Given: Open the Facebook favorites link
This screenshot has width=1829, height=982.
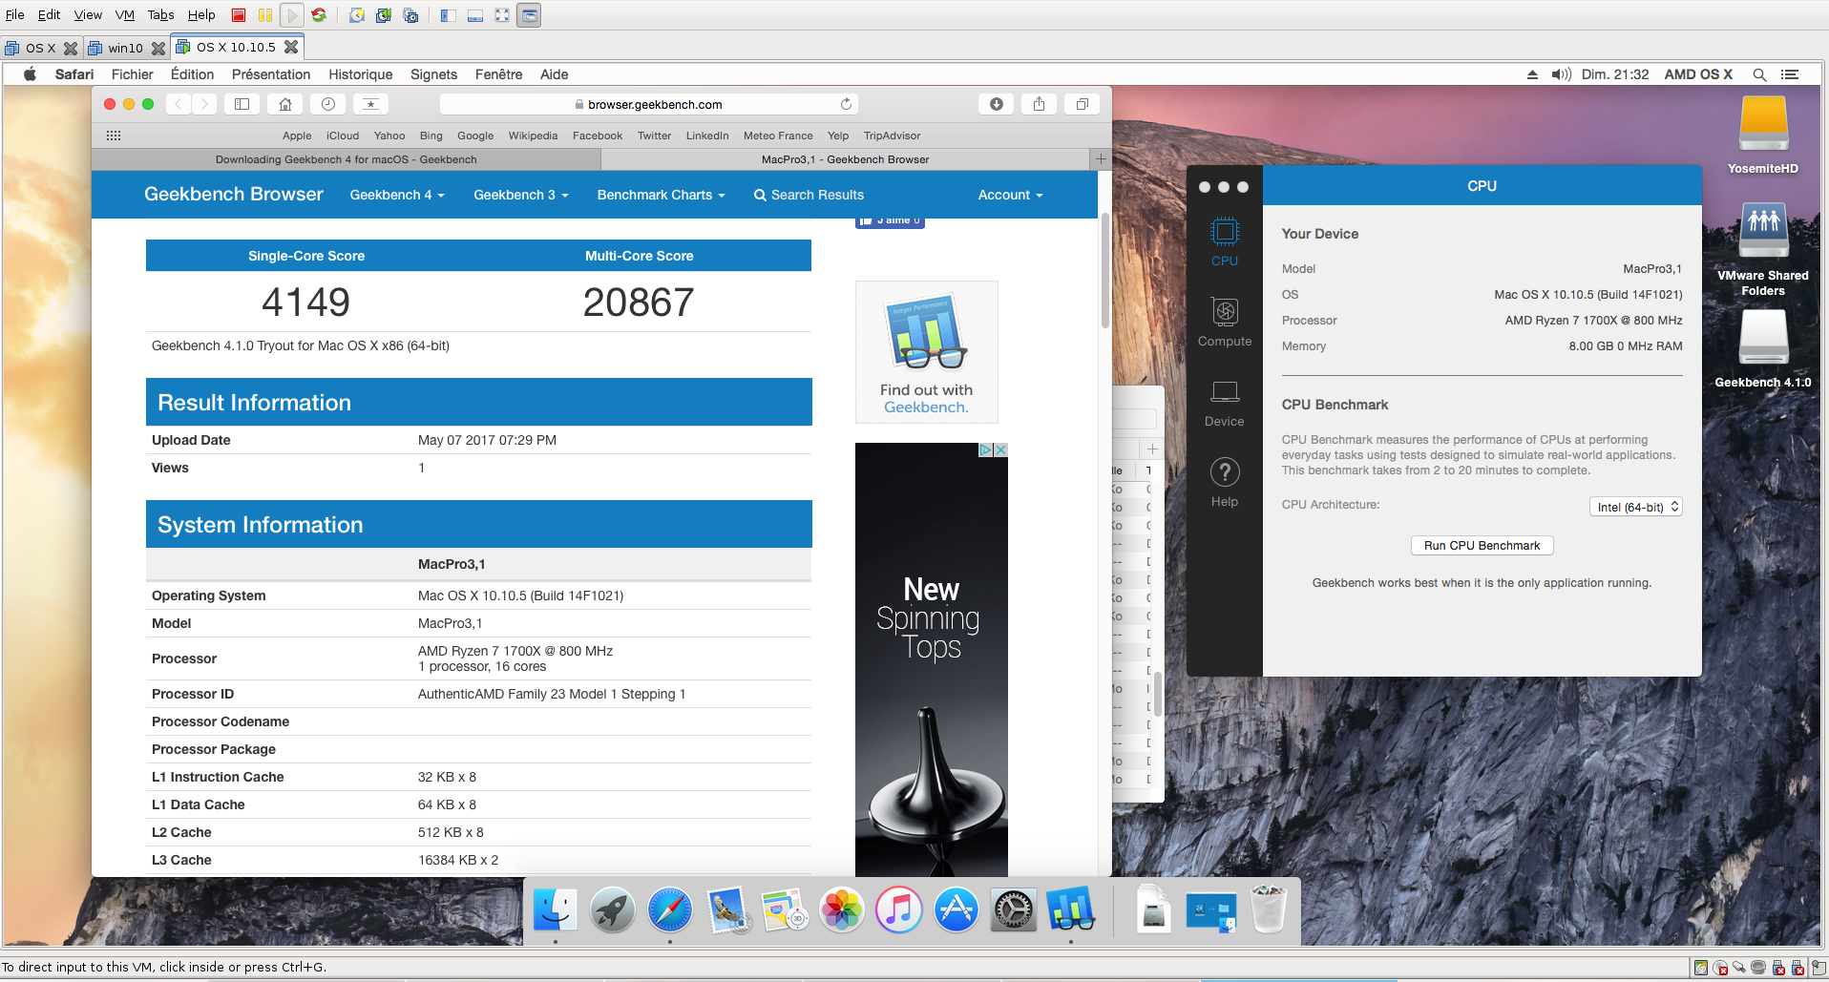Looking at the screenshot, I should 598,136.
